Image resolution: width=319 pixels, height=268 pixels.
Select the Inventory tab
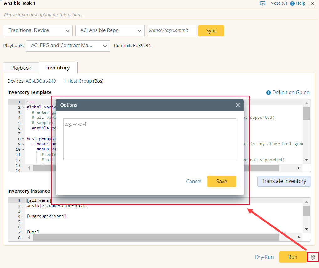coord(58,68)
